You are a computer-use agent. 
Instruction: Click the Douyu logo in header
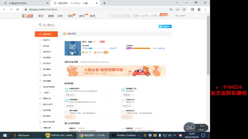pos(27,16)
